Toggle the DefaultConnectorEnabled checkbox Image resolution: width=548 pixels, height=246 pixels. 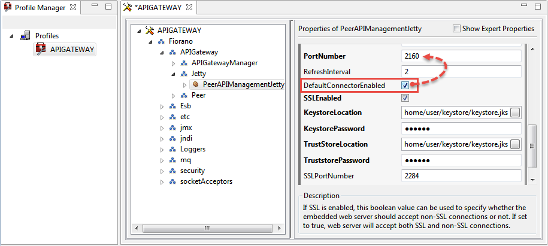405,86
